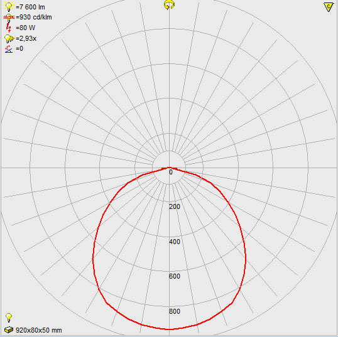
Task: Click the yellow rotation arrow icon
Action: tap(169, 5)
